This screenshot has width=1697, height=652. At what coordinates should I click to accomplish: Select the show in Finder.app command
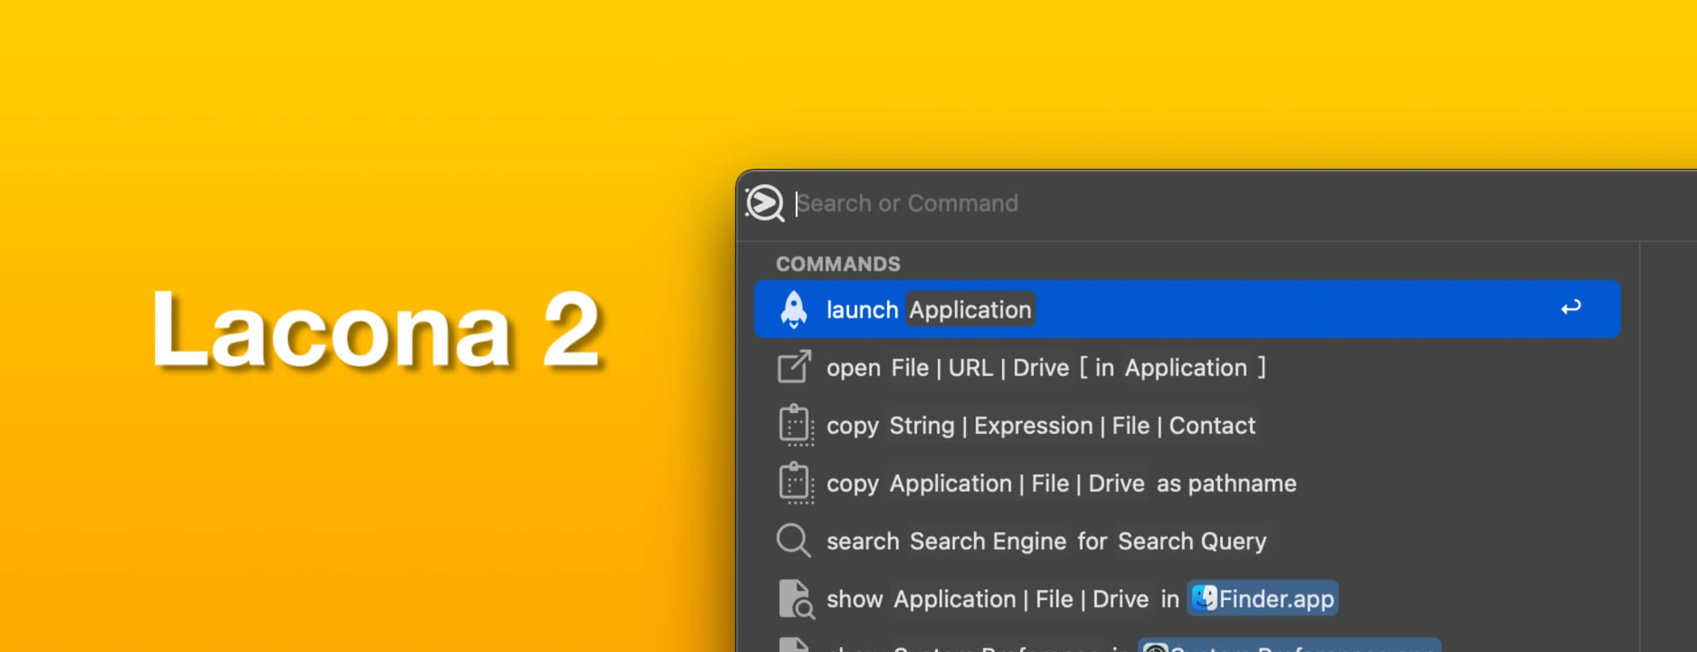(x=1187, y=598)
